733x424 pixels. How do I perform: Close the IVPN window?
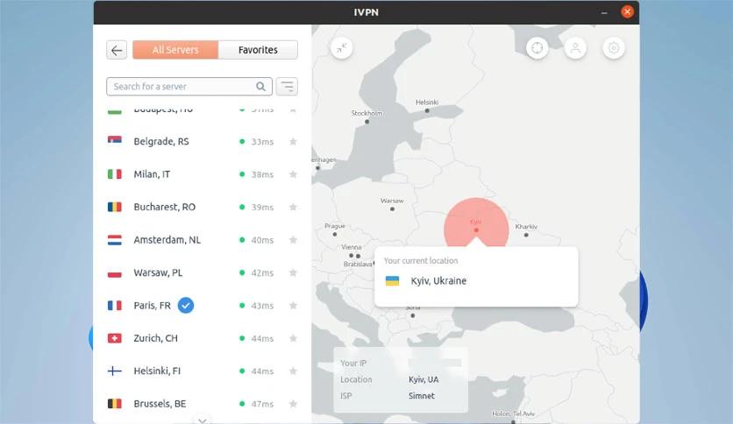628,11
